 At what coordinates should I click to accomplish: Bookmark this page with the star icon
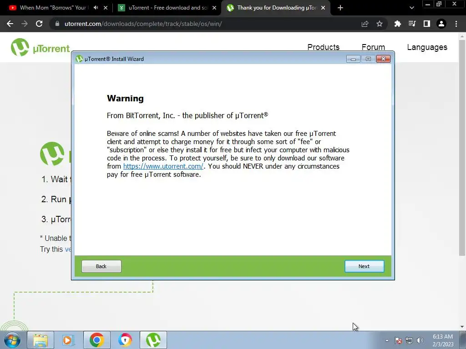[x=380, y=24]
